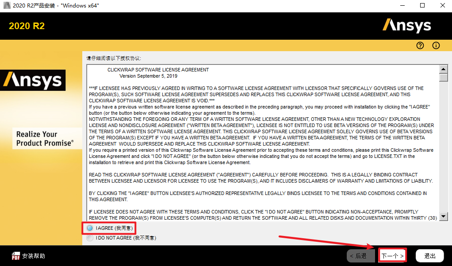Open the 安装帮助 installation help link
Screen dimensions: 452x266
pos(34,256)
